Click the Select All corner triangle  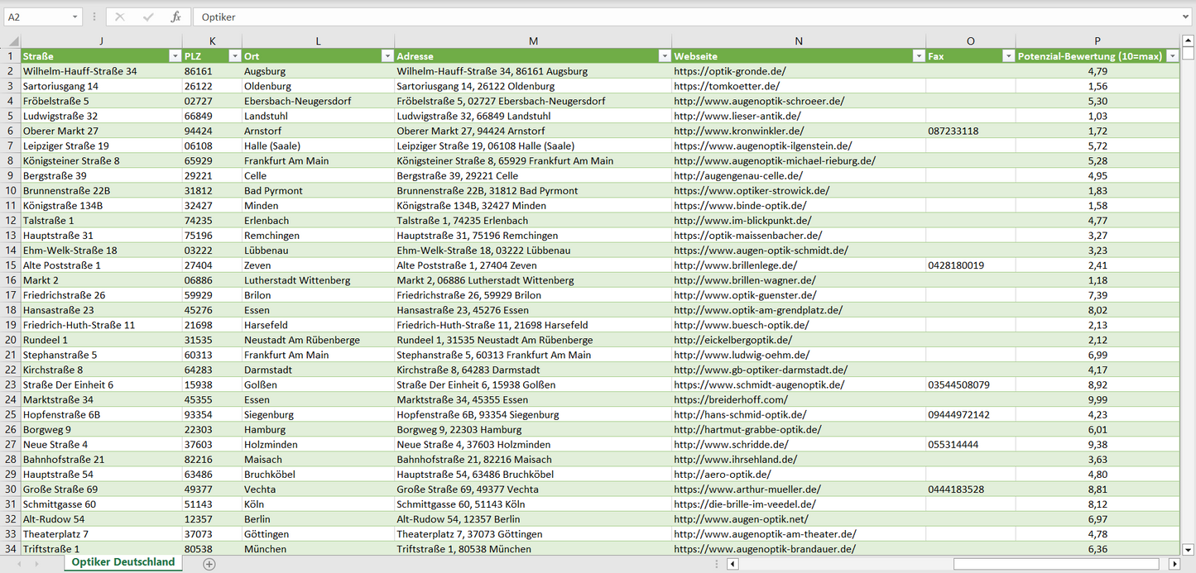(12, 41)
